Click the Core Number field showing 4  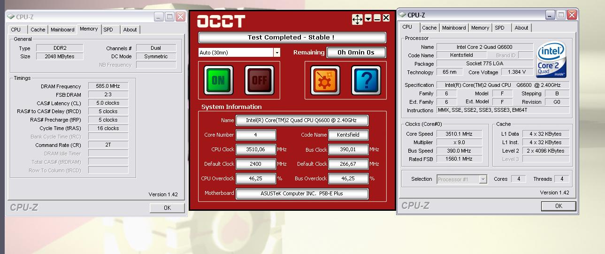(256, 135)
